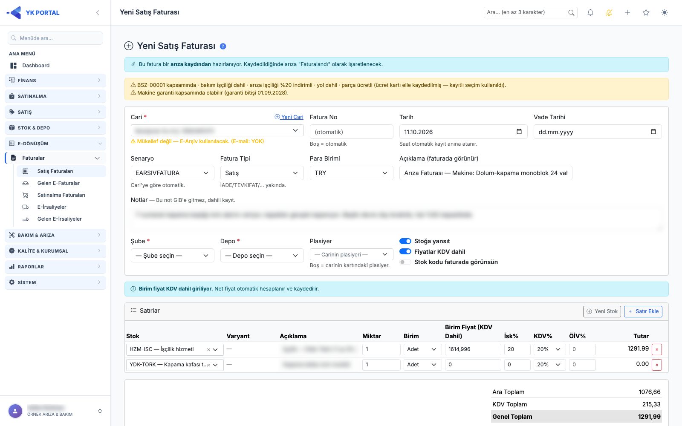Viewport: 682px width, 426px height.
Task: Toggle Stoğa yansıt switch
Action: (x=405, y=241)
